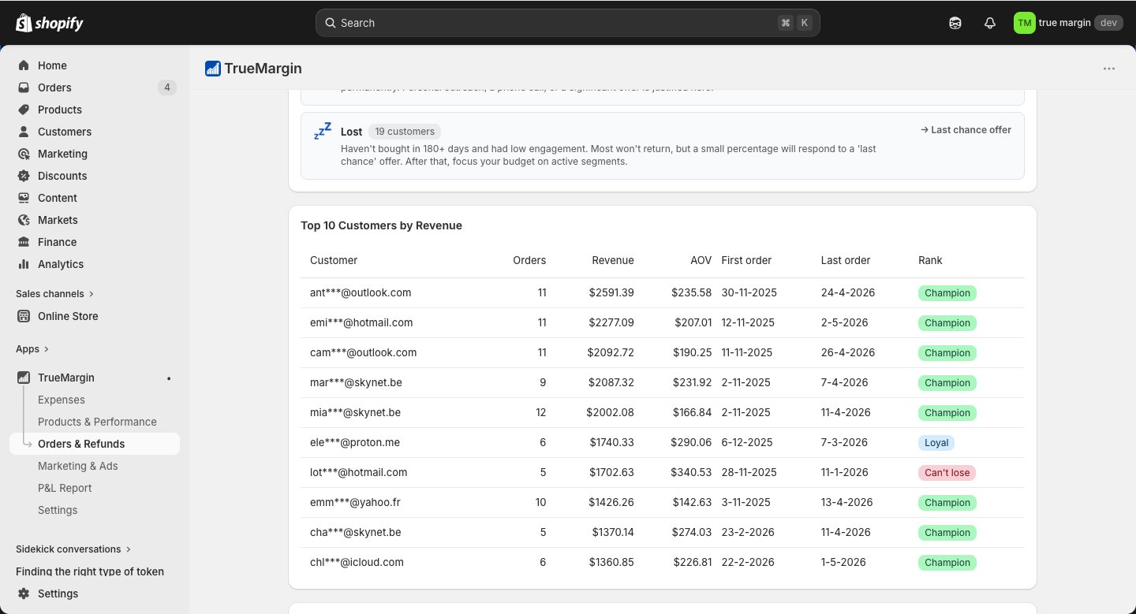Click the Shopify logo
Viewport: 1136px width, 614px height.
pos(50,23)
